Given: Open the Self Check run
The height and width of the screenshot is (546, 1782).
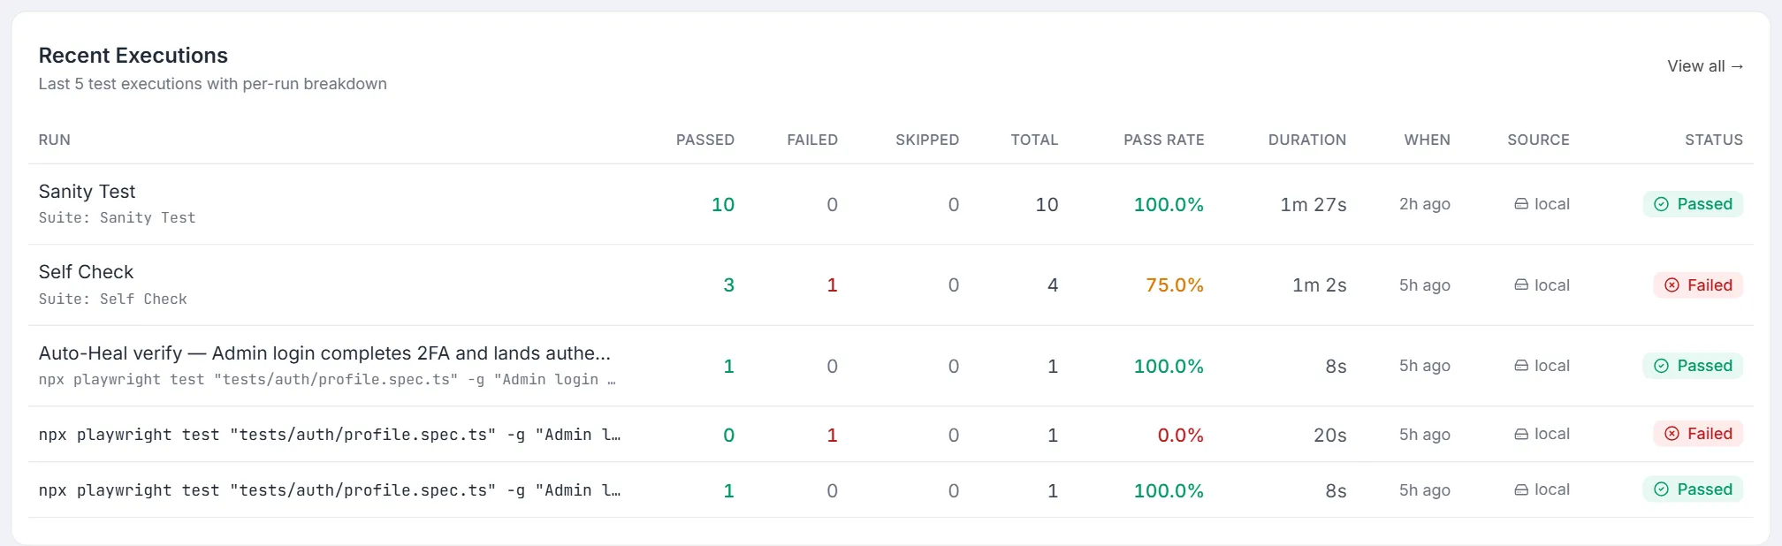Looking at the screenshot, I should click(x=86, y=272).
